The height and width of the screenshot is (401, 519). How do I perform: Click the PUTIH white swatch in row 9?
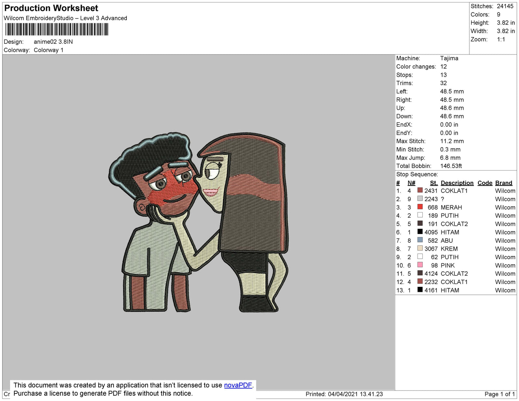(420, 256)
